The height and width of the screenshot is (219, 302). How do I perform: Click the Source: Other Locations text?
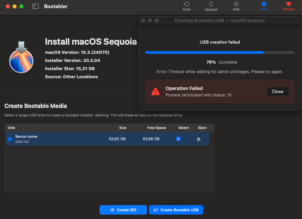tap(71, 76)
